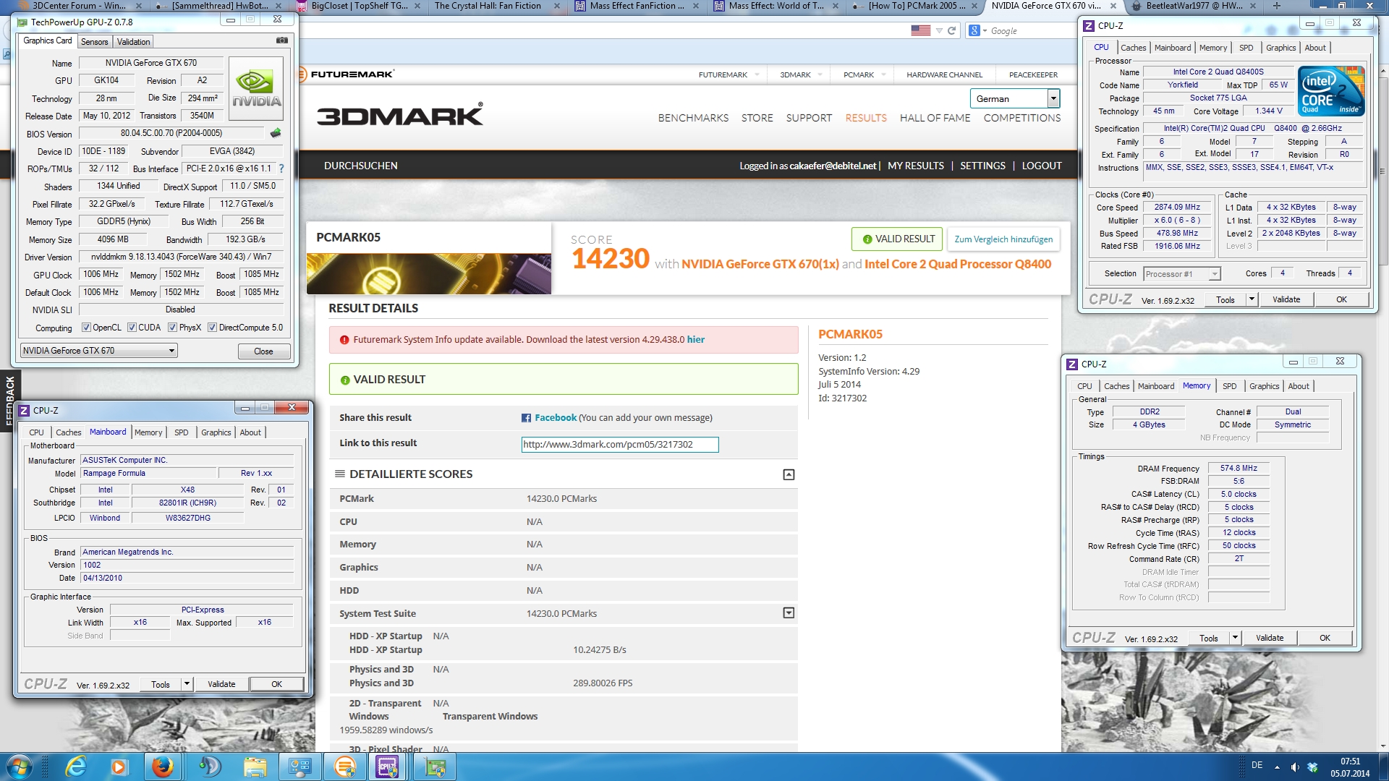Open Windows Media Player from the taskbar

tap(119, 767)
